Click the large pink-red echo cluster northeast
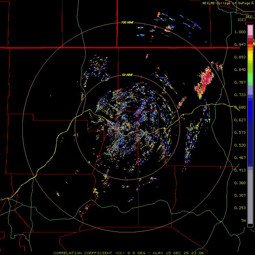The height and width of the screenshot is (255, 255). click(205, 81)
